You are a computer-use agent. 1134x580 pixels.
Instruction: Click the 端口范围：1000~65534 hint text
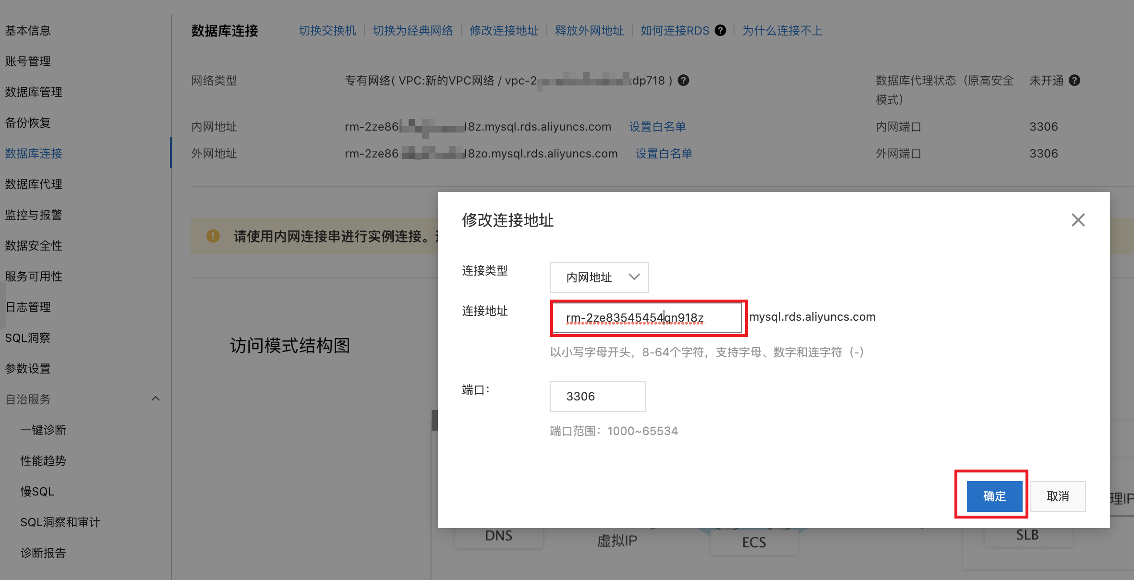tap(614, 431)
